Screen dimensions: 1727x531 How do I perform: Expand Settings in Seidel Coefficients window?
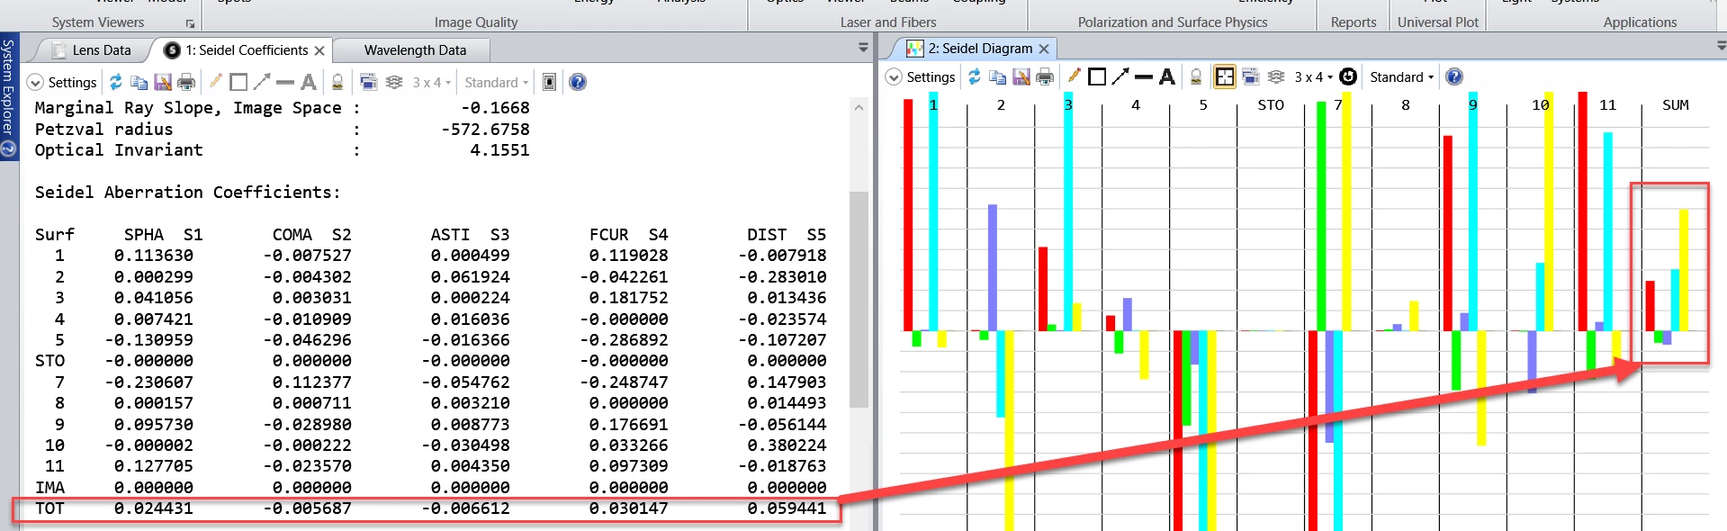coord(62,82)
